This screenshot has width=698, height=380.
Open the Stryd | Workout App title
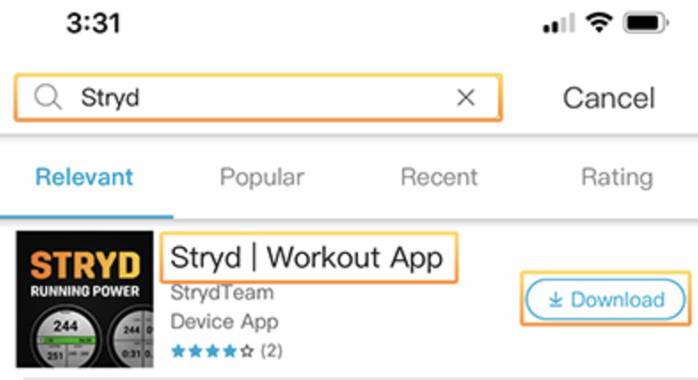306,257
